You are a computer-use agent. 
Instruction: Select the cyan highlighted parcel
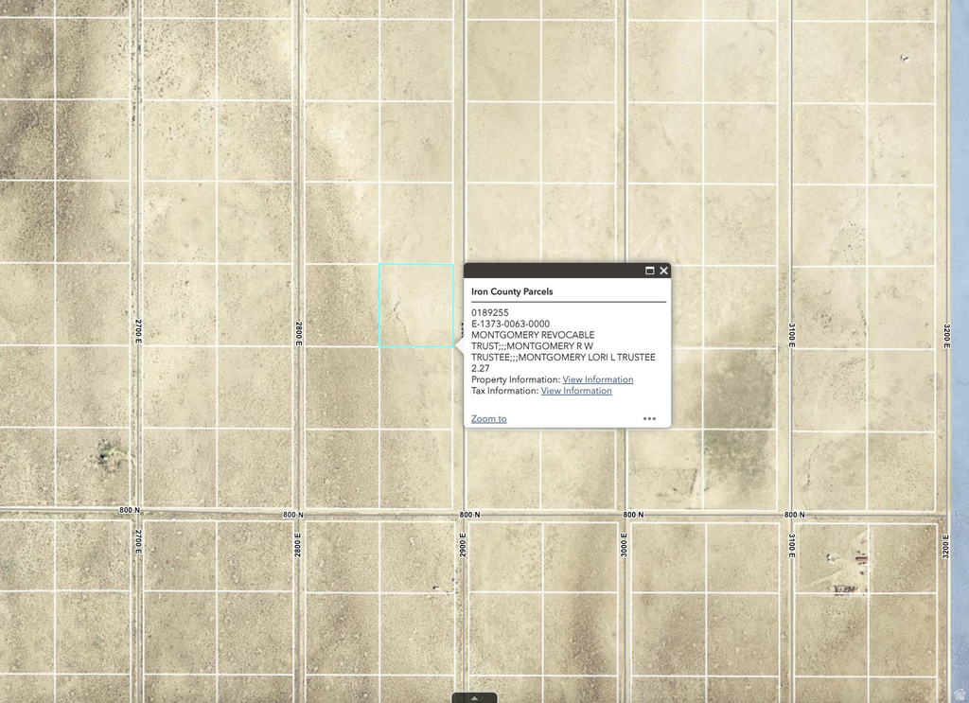[x=416, y=303]
